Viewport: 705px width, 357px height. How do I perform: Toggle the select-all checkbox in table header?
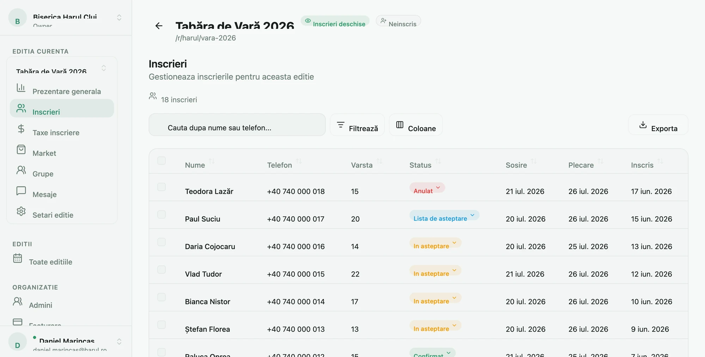(x=161, y=161)
